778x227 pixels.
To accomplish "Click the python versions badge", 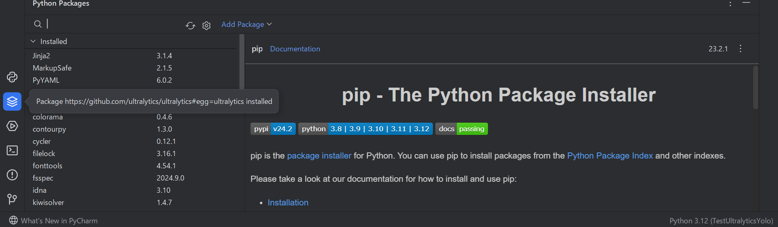I will click(x=366, y=129).
